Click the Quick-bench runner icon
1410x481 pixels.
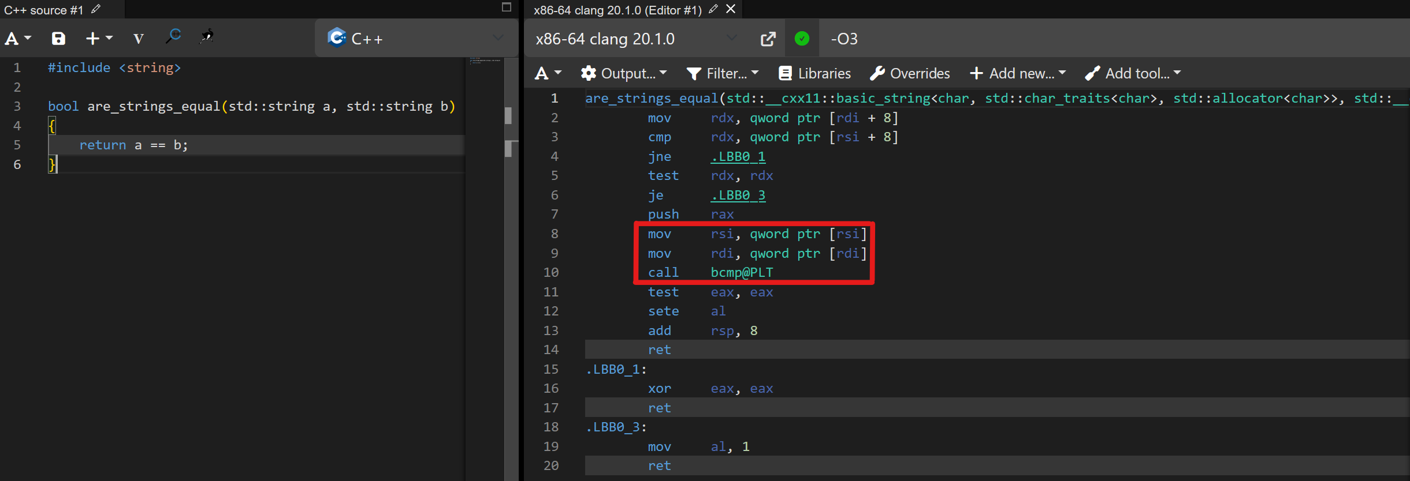207,37
